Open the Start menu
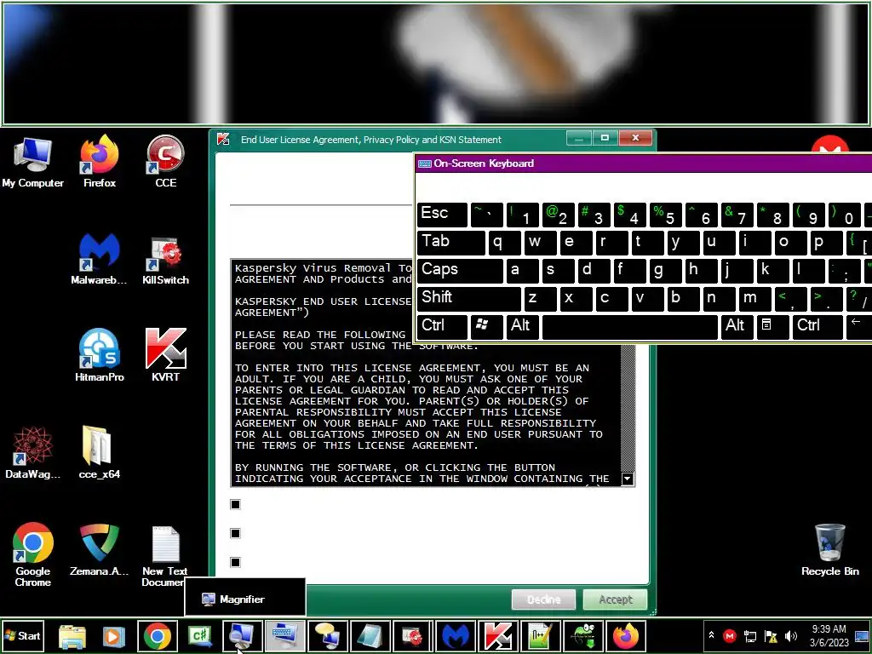This screenshot has width=872, height=654. pos(23,636)
